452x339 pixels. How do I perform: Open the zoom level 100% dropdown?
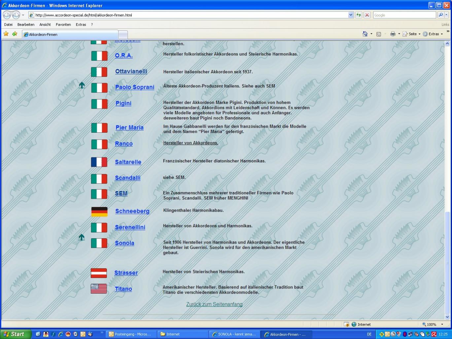pos(442,324)
